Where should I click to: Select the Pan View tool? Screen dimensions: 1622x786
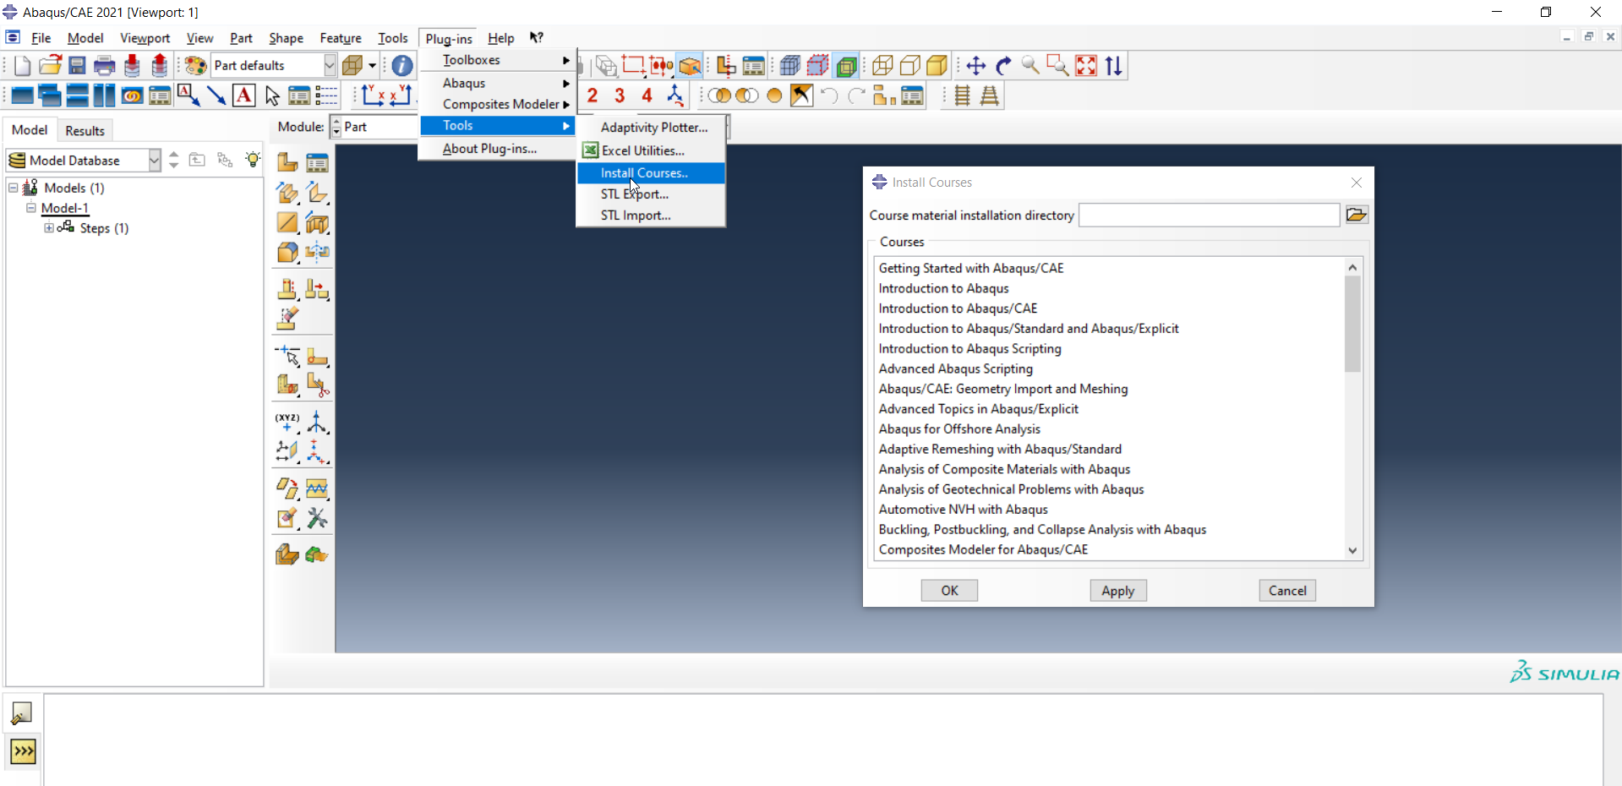tap(975, 66)
